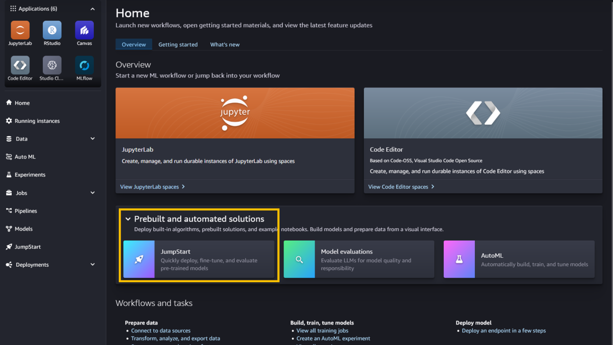Expand the Data section chevron

click(x=92, y=139)
